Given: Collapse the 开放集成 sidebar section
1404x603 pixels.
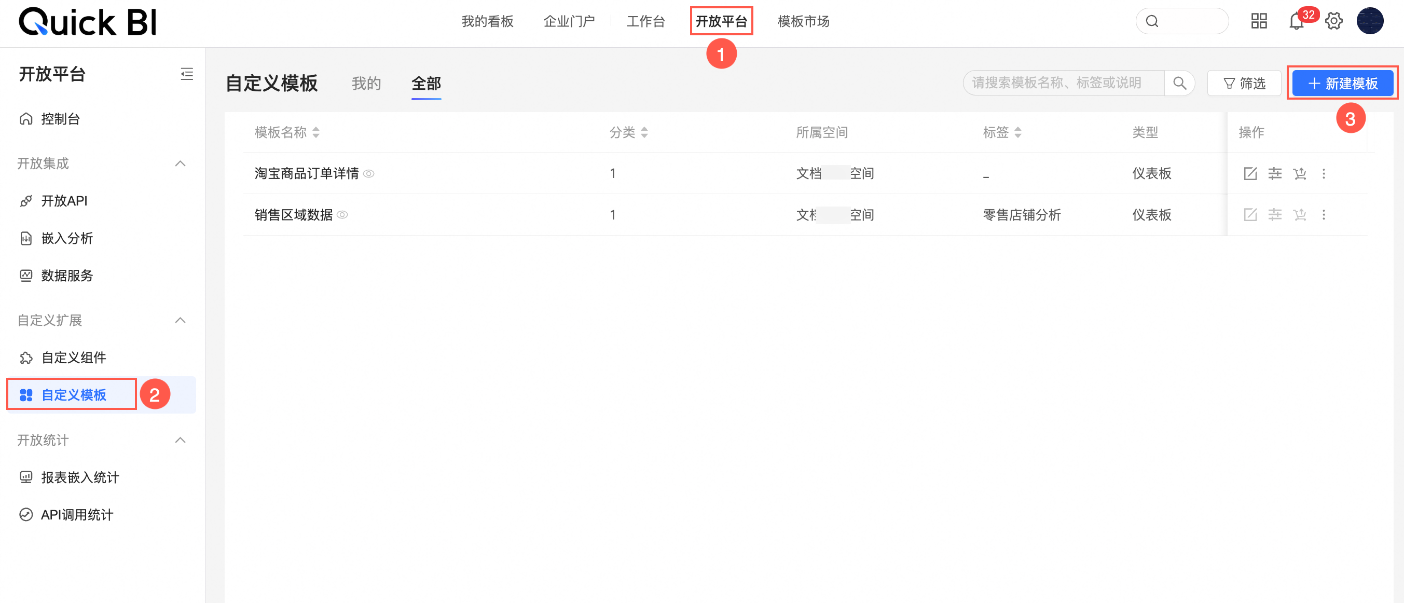Looking at the screenshot, I should coord(180,163).
